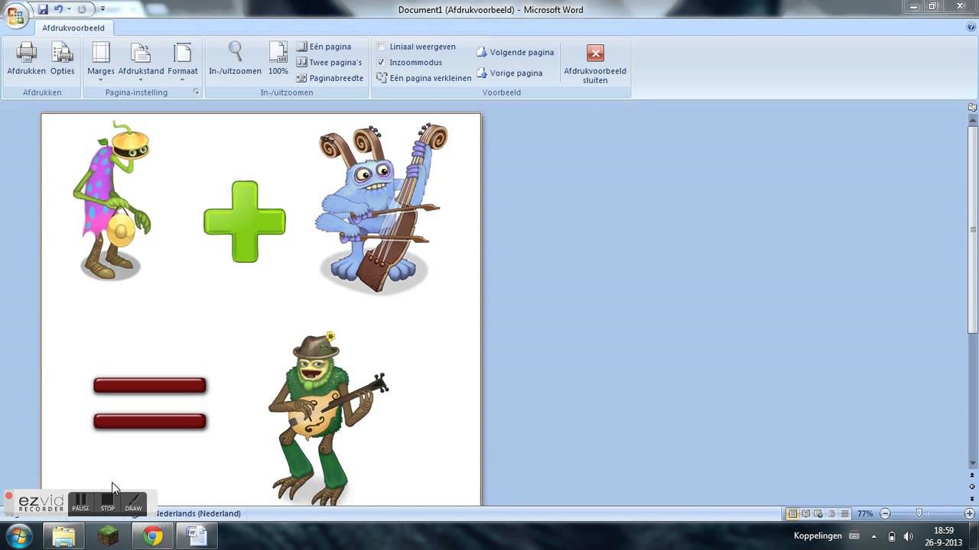Click the Koppelingen taskbar toolbar
The image size is (979, 550).
click(818, 536)
